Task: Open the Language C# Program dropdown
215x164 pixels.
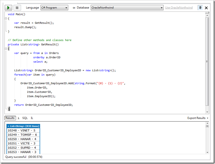Action: (x=54, y=8)
